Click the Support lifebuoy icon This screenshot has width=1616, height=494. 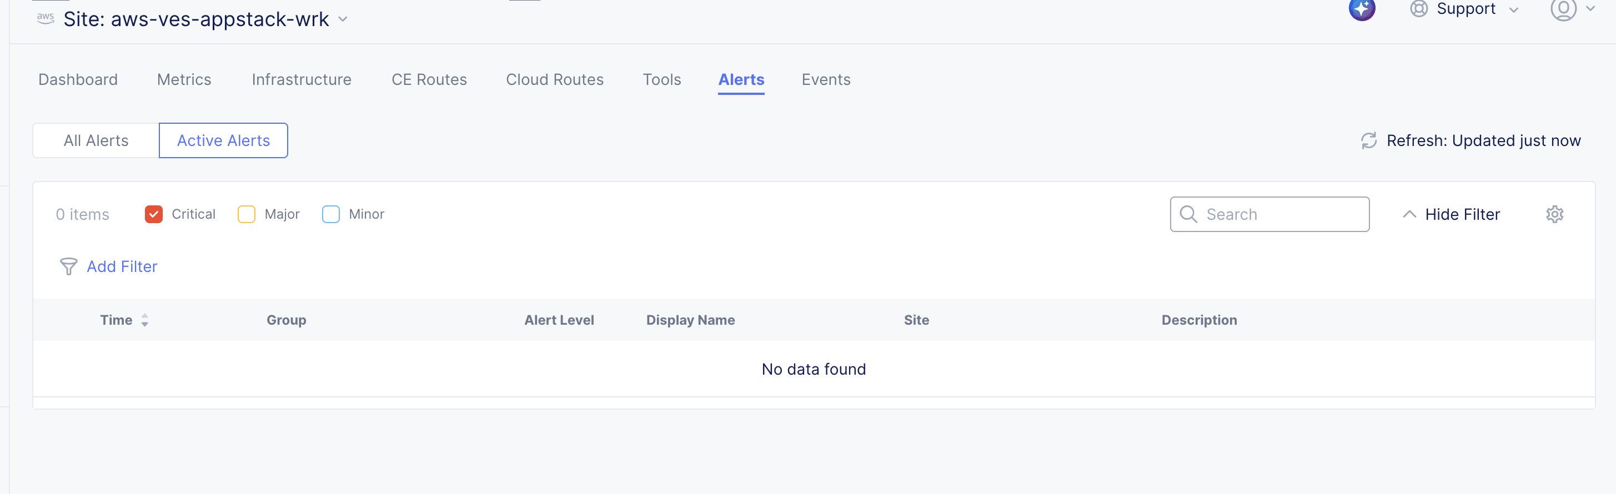pyautogui.click(x=1418, y=9)
